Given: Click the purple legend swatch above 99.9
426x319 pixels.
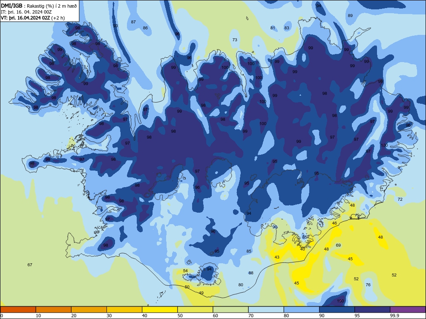Looking at the screenshot, I should [408, 310].
